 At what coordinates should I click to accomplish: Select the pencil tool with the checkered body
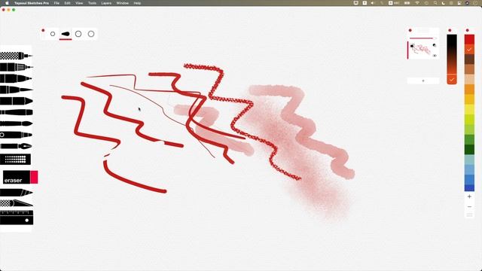pos(16,56)
